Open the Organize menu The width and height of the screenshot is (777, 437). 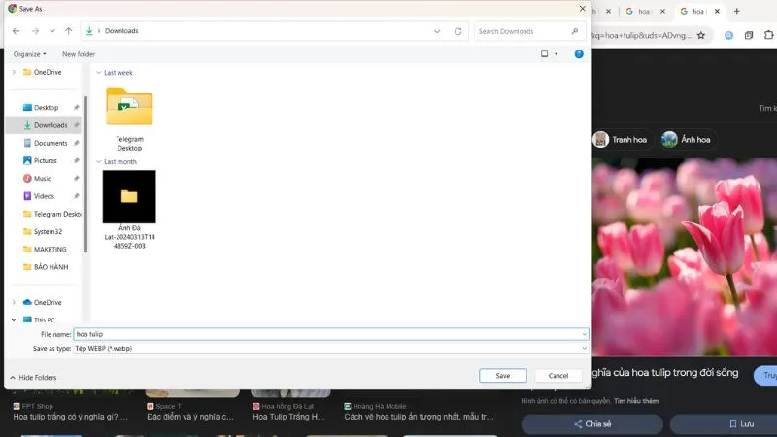click(x=29, y=54)
